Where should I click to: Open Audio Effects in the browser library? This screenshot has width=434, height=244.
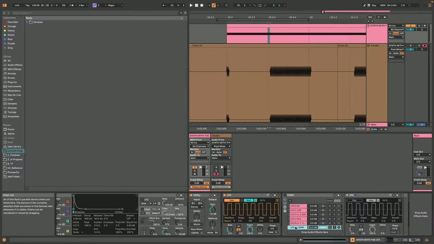pyautogui.click(x=15, y=65)
